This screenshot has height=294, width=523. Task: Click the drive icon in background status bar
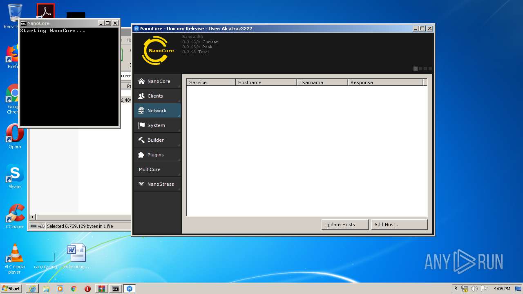[x=34, y=226]
